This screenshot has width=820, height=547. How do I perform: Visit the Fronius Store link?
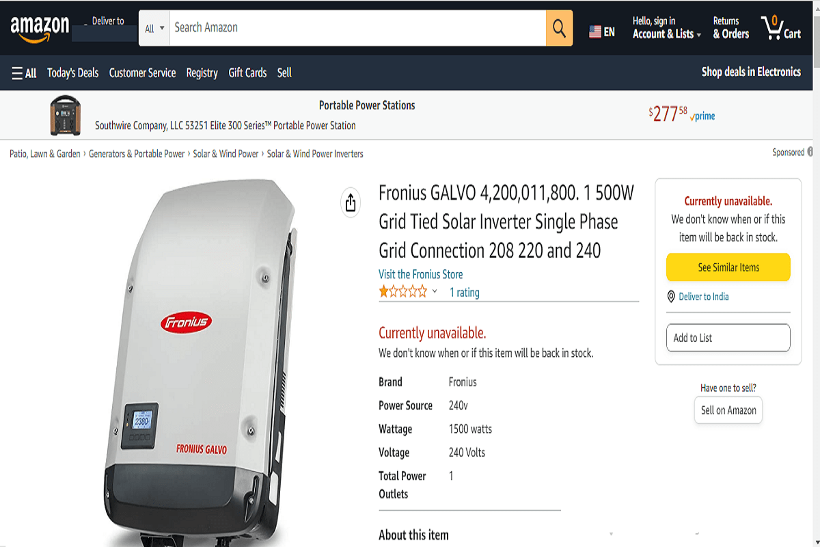[x=420, y=273]
